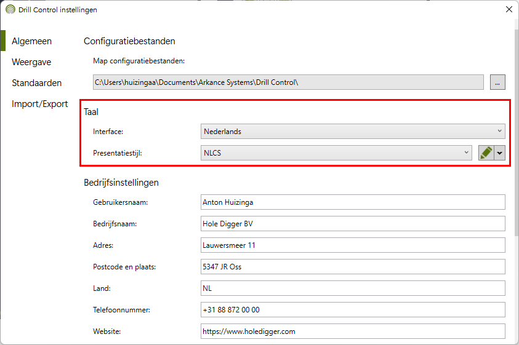Click the Gebruikersnaam field with Anton Huizinga
The width and height of the screenshot is (519, 345).
pyautogui.click(x=353, y=202)
